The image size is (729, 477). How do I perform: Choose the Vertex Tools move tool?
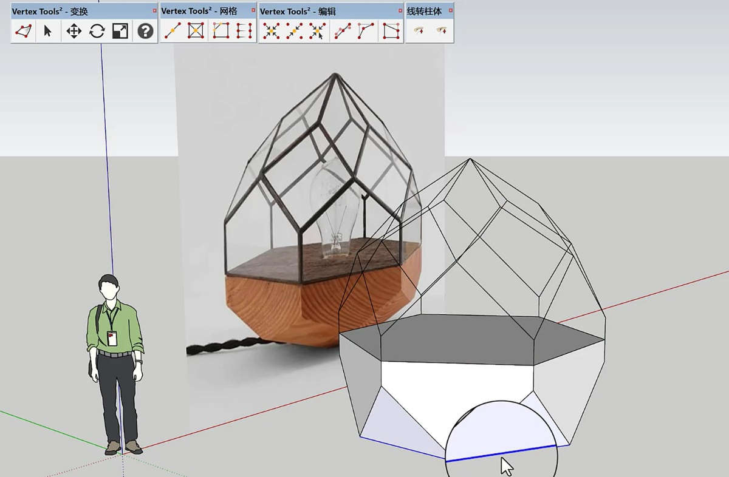click(x=74, y=31)
